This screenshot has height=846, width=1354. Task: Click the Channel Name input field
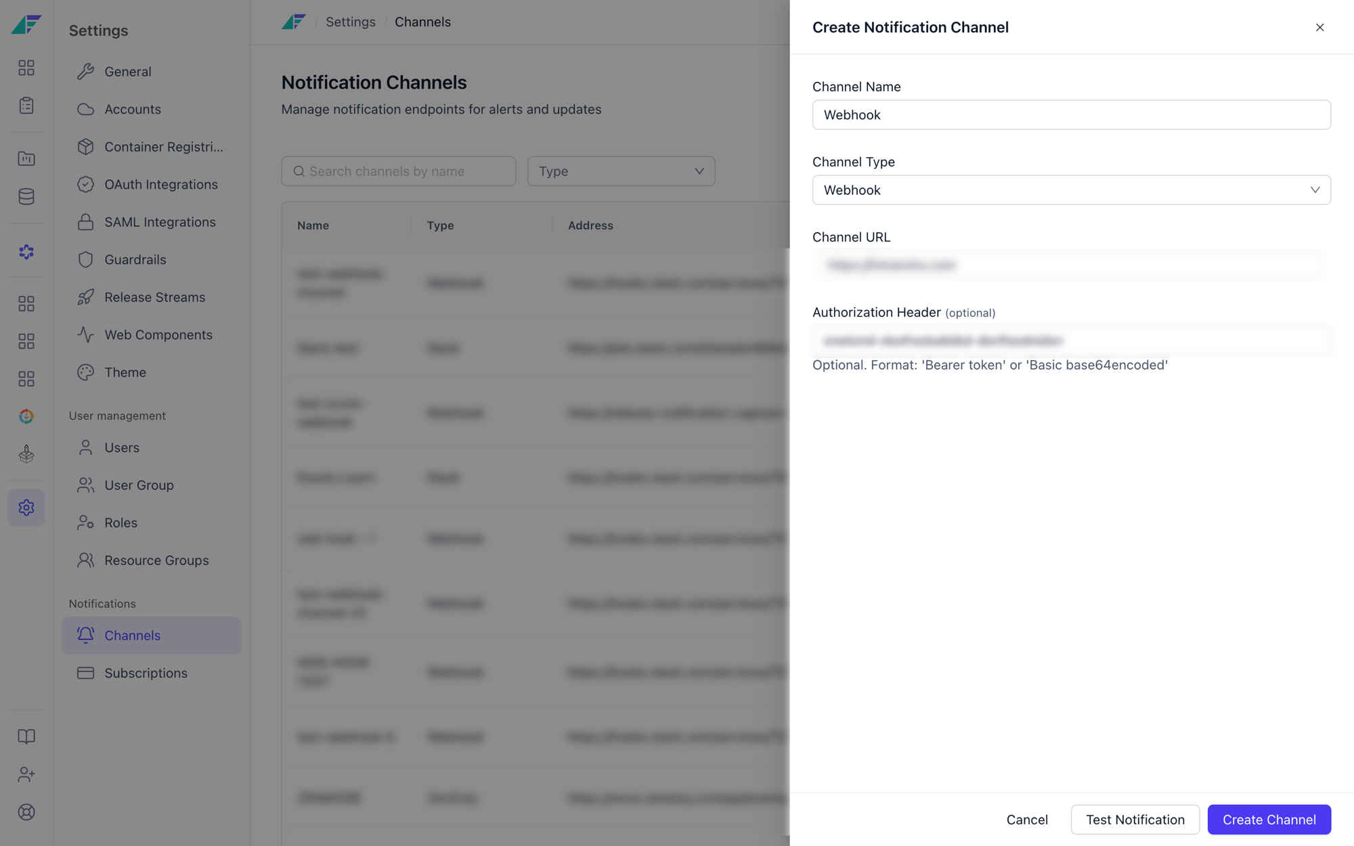click(x=1071, y=115)
